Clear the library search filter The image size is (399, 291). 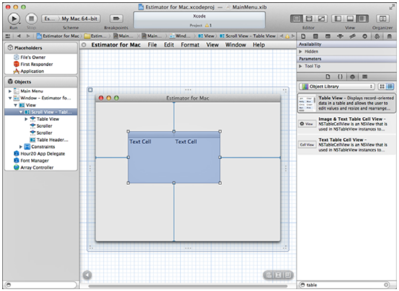[x=386, y=285]
